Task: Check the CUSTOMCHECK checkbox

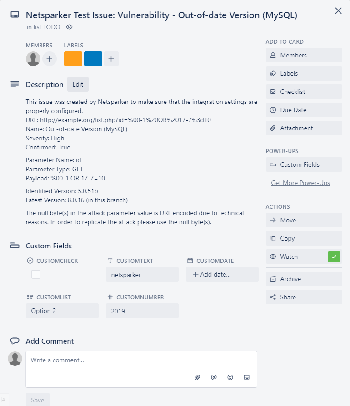Action: 35,273
